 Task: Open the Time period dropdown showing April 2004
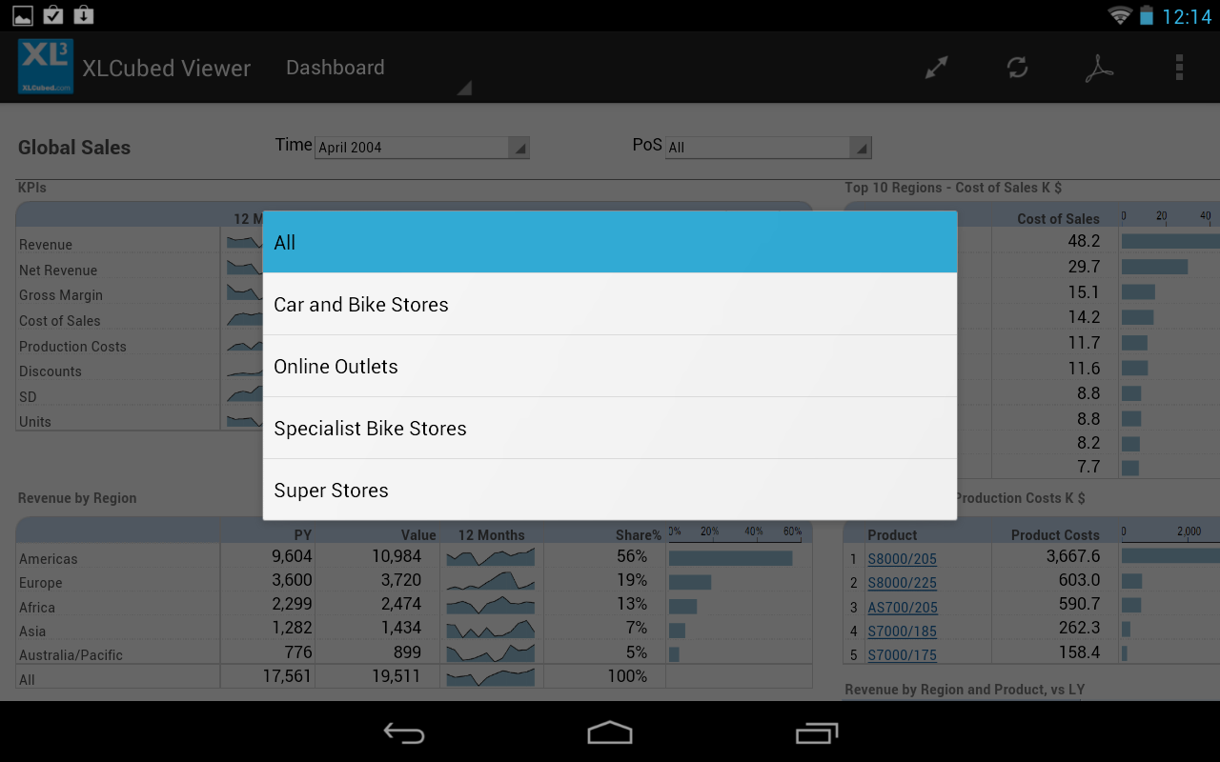point(422,147)
